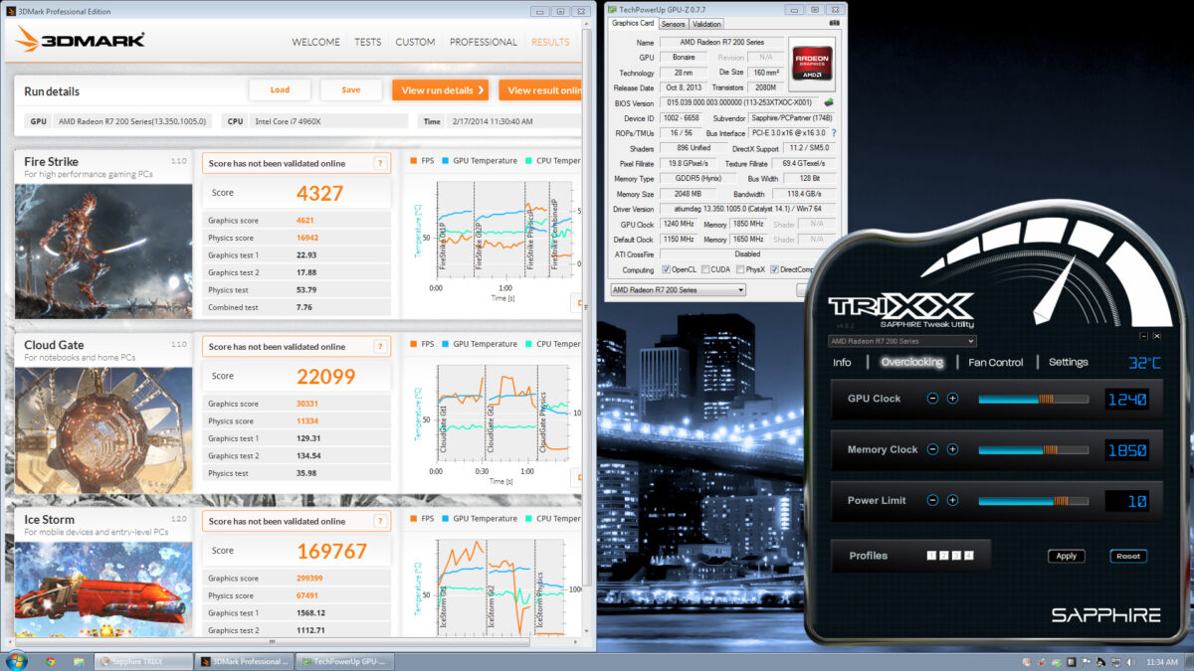
Task: Click the Load button in Run details
Action: [280, 89]
